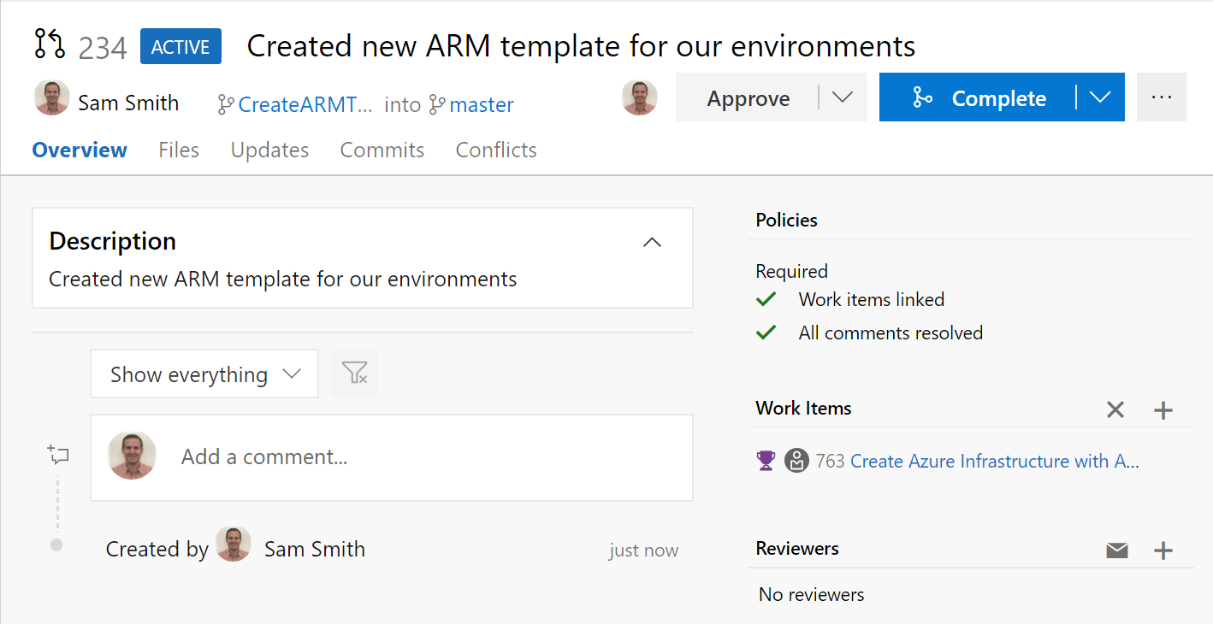Click the clear filter funnel icon
The width and height of the screenshot is (1213, 630).
pyautogui.click(x=354, y=374)
